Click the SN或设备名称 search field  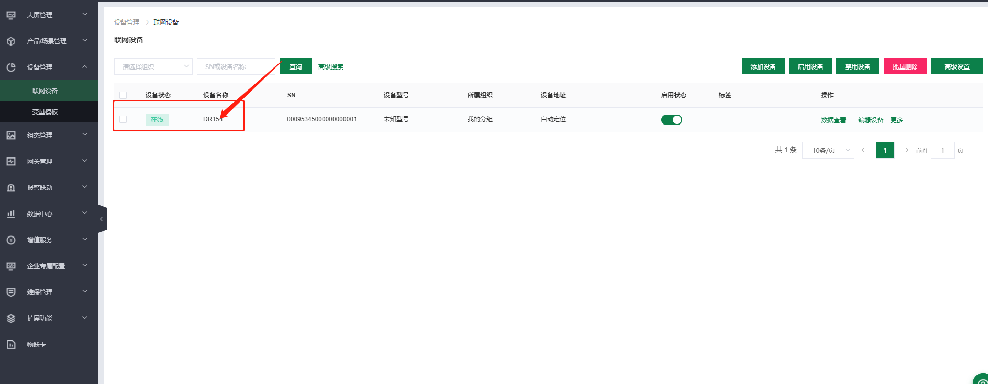[x=236, y=66]
